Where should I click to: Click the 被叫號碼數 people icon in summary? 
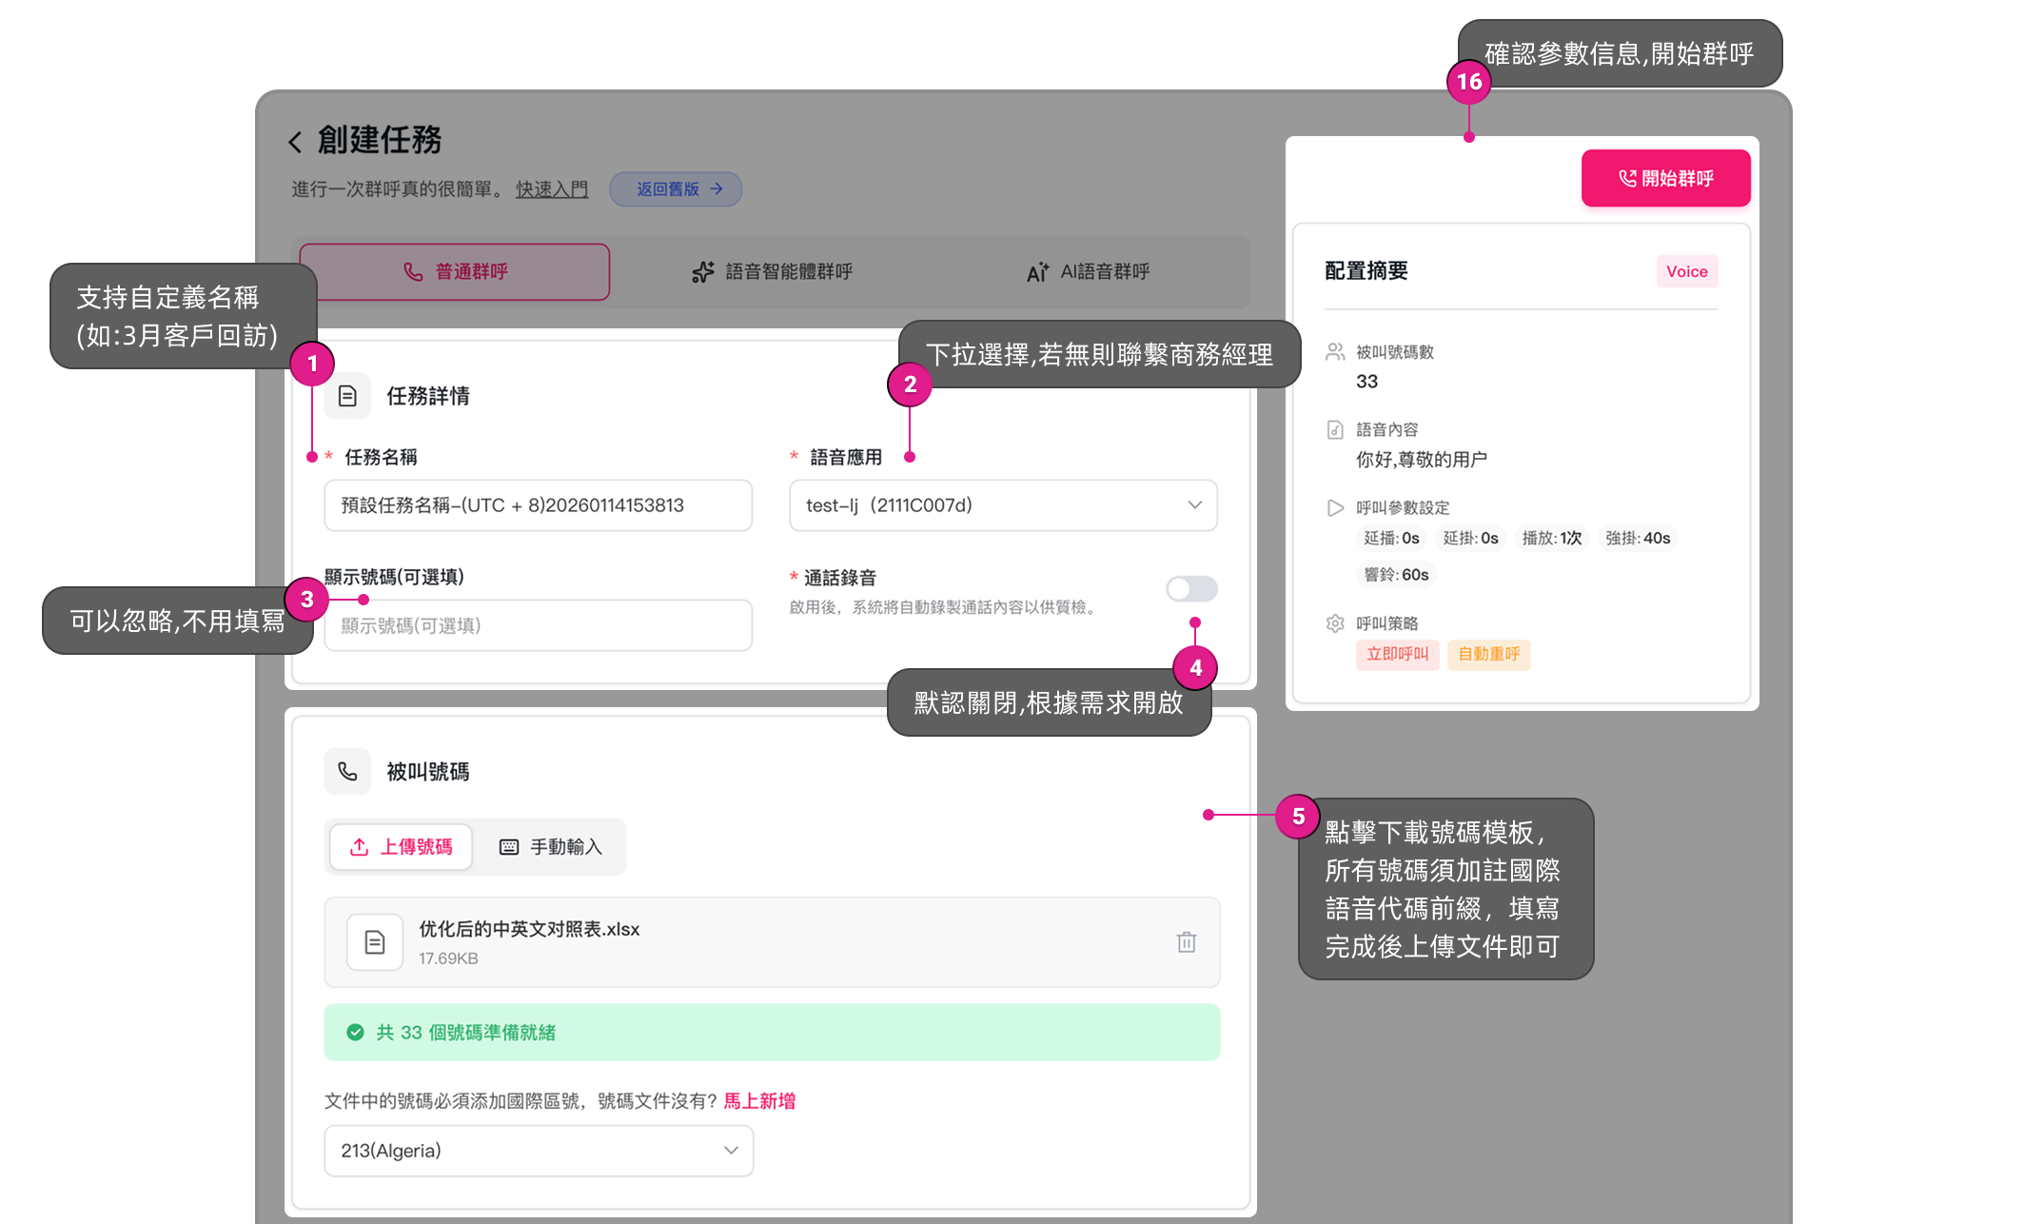click(x=1335, y=352)
